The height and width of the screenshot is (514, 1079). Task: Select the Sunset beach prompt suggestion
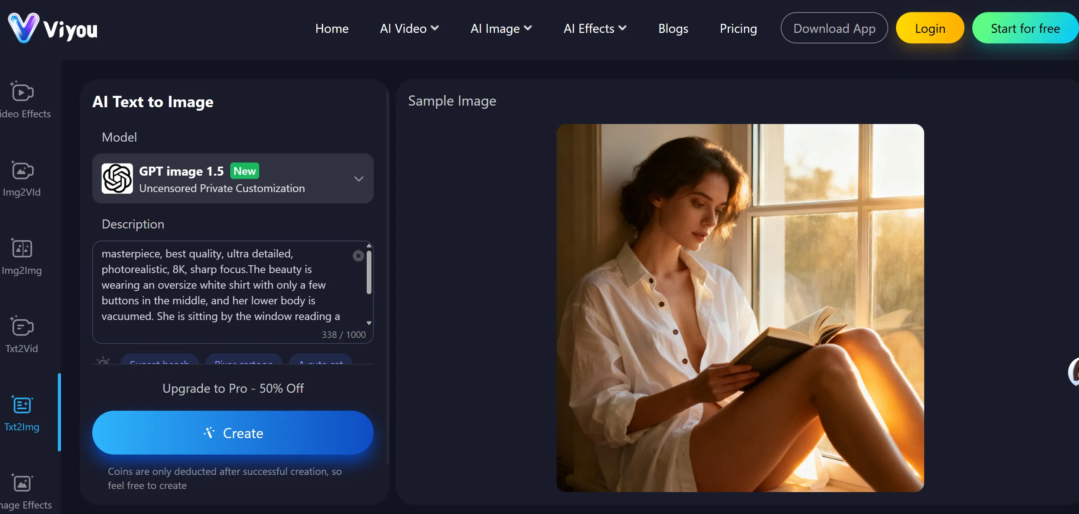[x=159, y=363]
